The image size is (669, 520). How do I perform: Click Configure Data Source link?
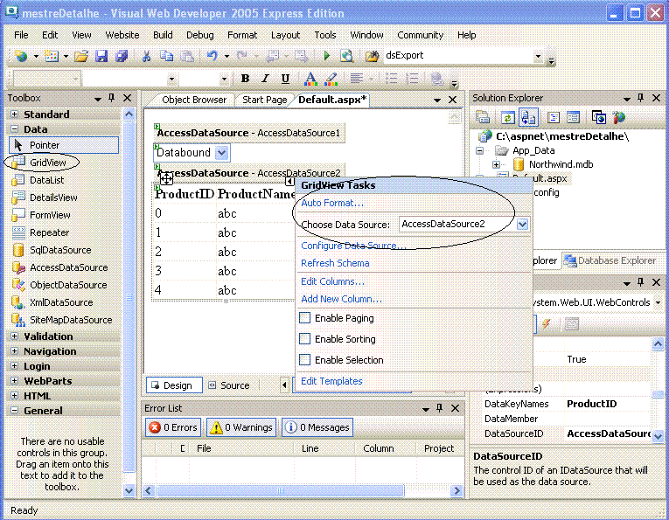353,246
